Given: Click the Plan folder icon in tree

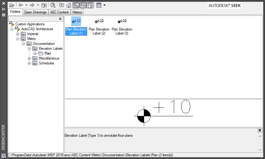Looking at the screenshot, I should [x=41, y=53].
